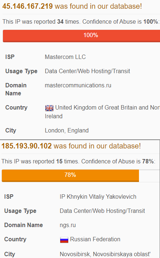
Task: Click the bold 78% confidence text
Action: pyautogui.click(x=148, y=162)
